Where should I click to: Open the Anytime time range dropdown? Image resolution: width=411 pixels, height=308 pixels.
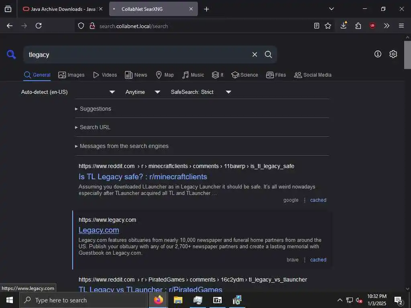coord(143,92)
